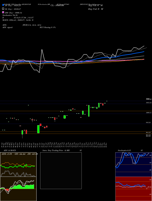Click the white price line spike peak
152x201 pixels.
click(42, 49)
